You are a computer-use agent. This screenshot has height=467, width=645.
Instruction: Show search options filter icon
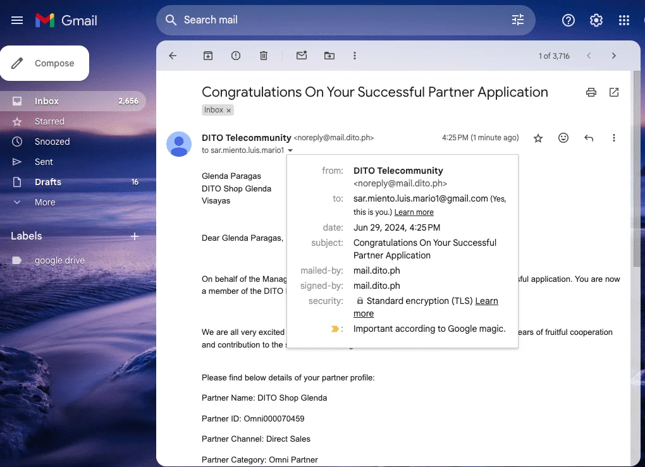tap(517, 20)
